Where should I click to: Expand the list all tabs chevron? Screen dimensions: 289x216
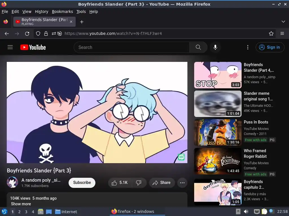click(x=283, y=22)
